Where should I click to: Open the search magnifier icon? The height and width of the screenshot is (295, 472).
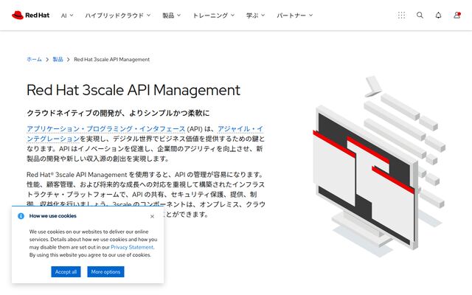coord(420,15)
